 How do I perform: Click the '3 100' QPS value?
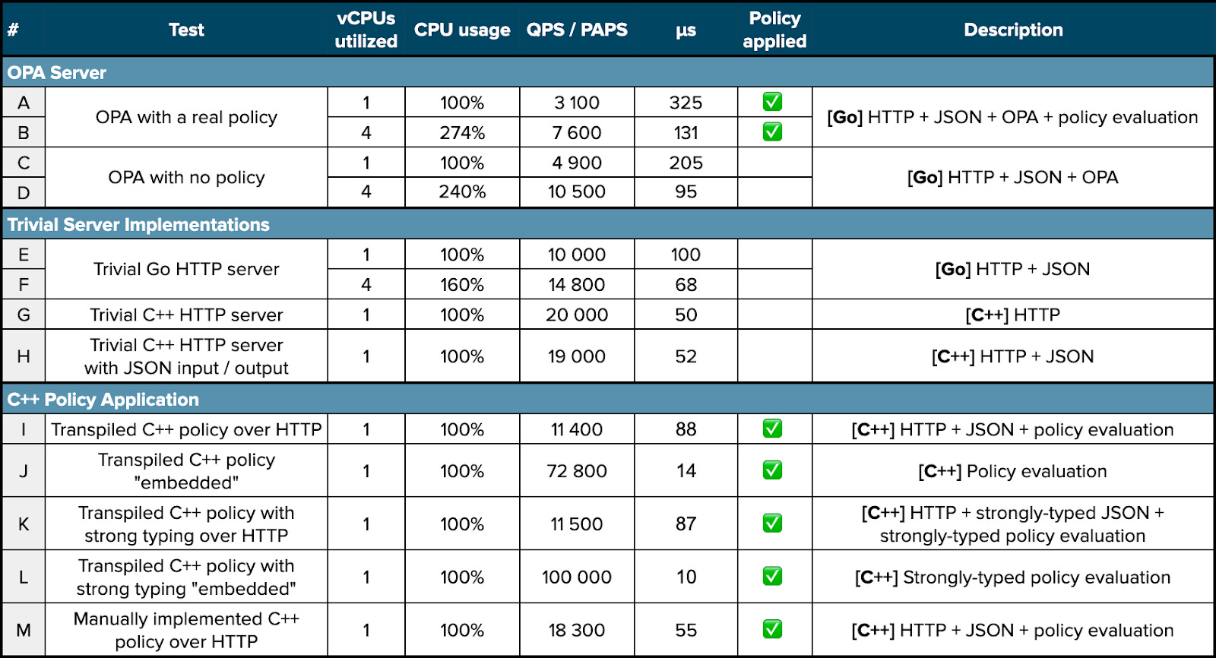577,103
